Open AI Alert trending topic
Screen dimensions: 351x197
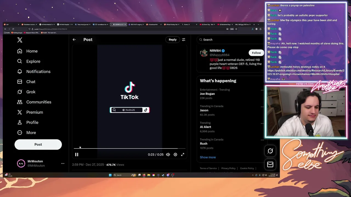205,127
